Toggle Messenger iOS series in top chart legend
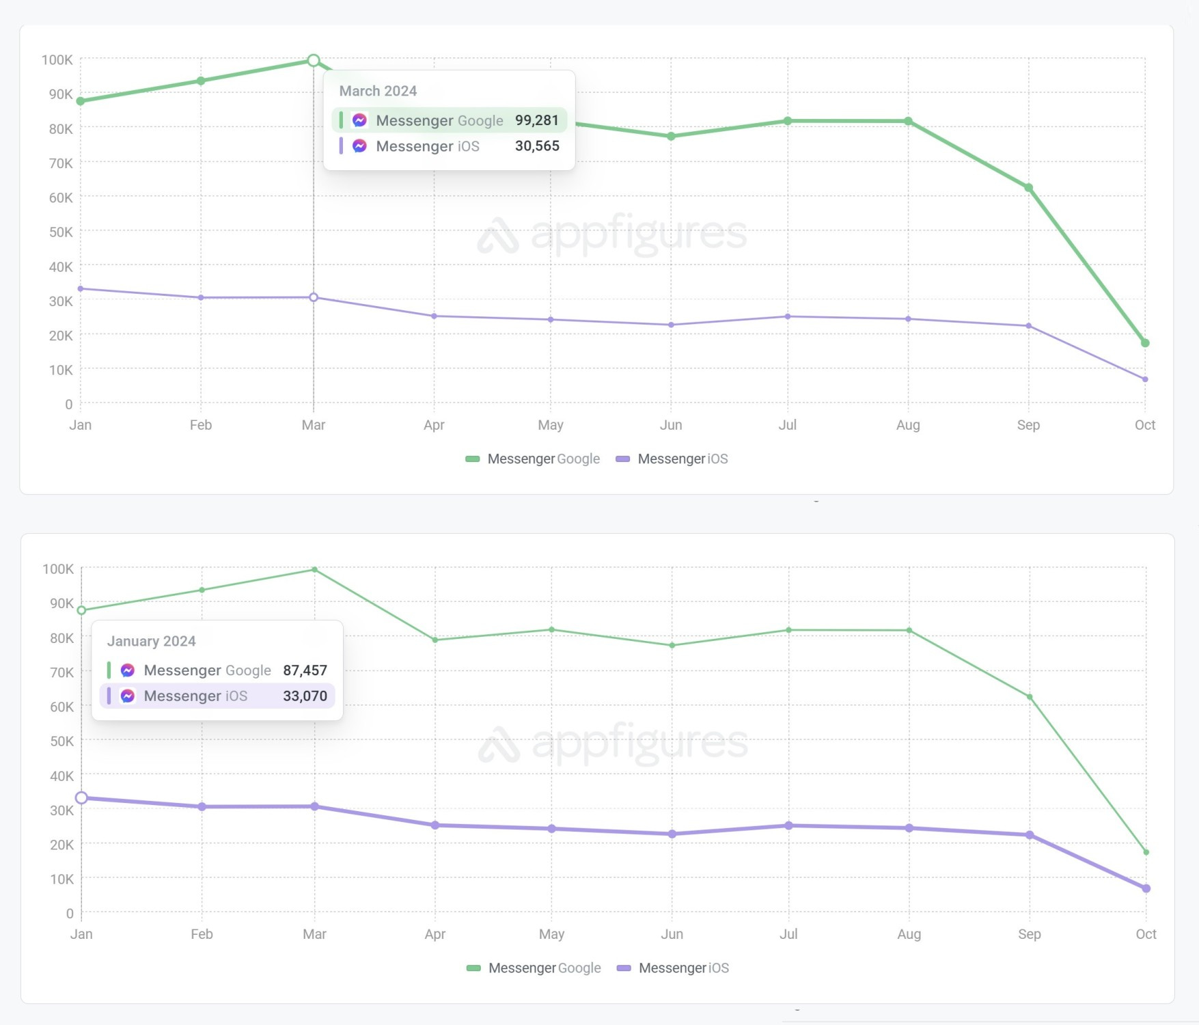Image resolution: width=1199 pixels, height=1025 pixels. (672, 459)
